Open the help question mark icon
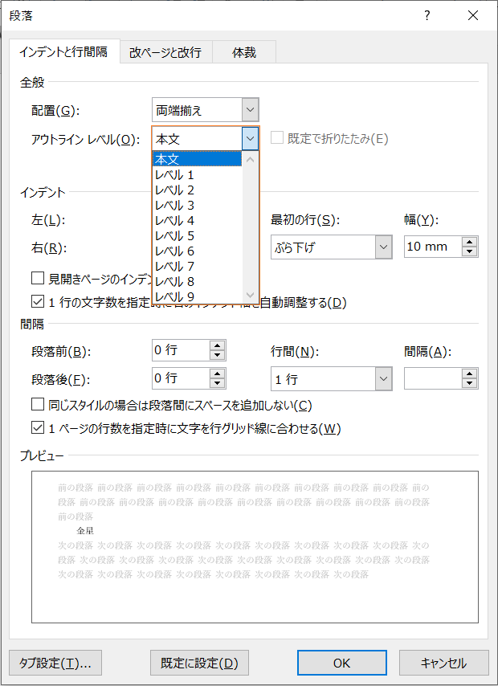This screenshot has width=498, height=686. coord(427,15)
